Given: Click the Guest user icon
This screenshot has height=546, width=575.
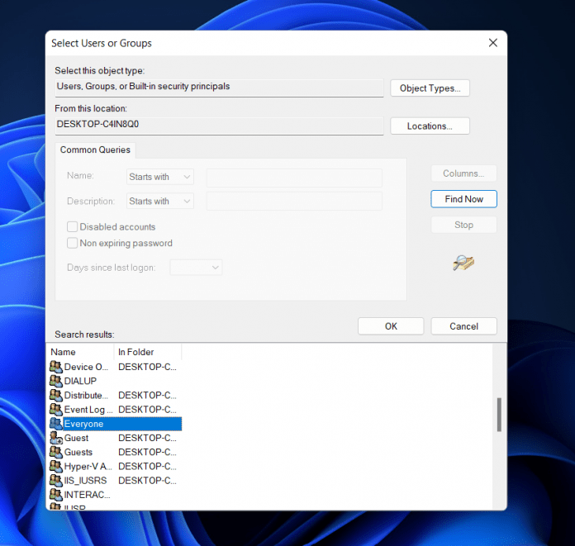Looking at the screenshot, I should [56, 438].
